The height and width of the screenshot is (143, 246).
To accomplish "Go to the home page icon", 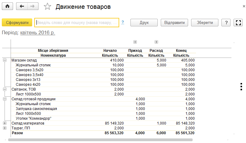I will [x=7, y=6].
